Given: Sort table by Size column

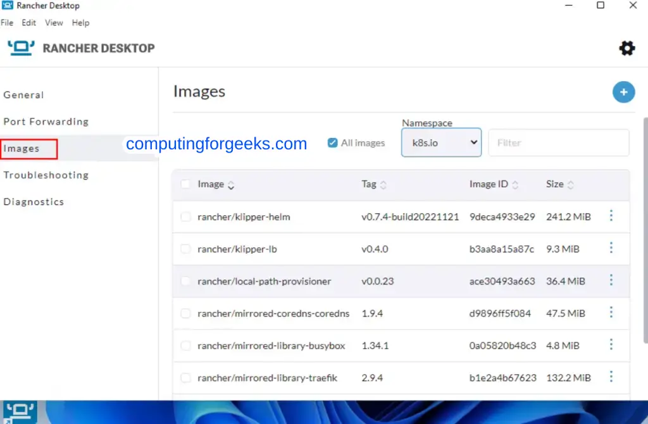Looking at the screenshot, I should [x=560, y=184].
